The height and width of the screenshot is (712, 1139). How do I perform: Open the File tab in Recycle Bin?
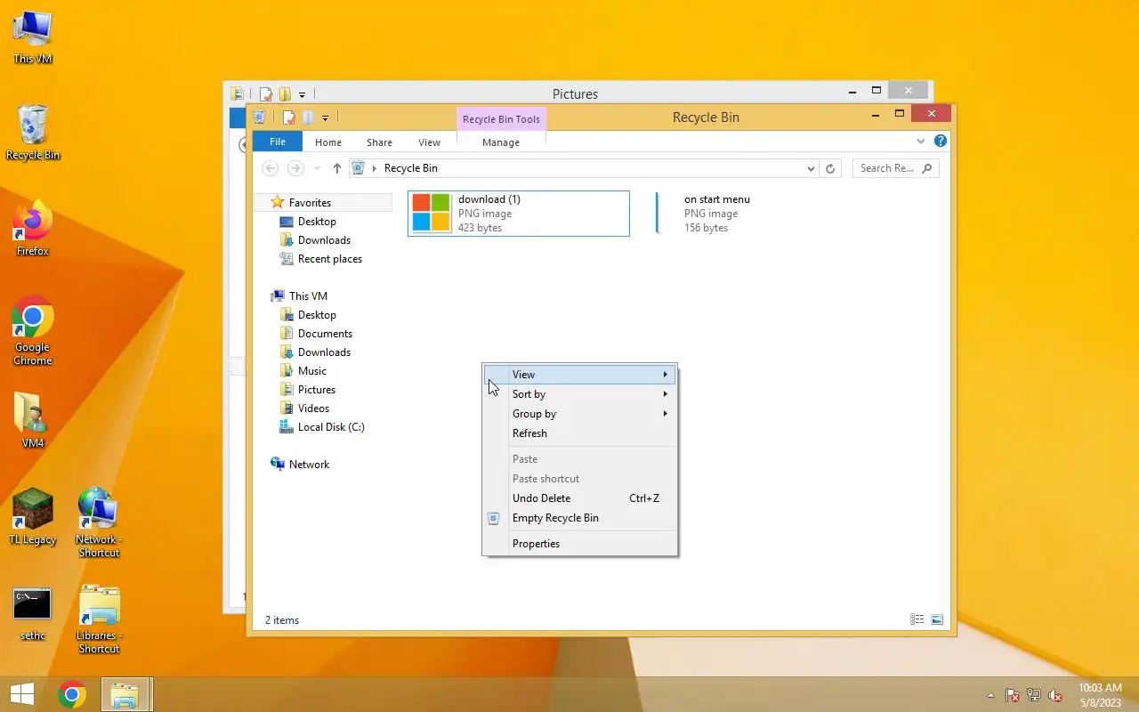click(278, 142)
